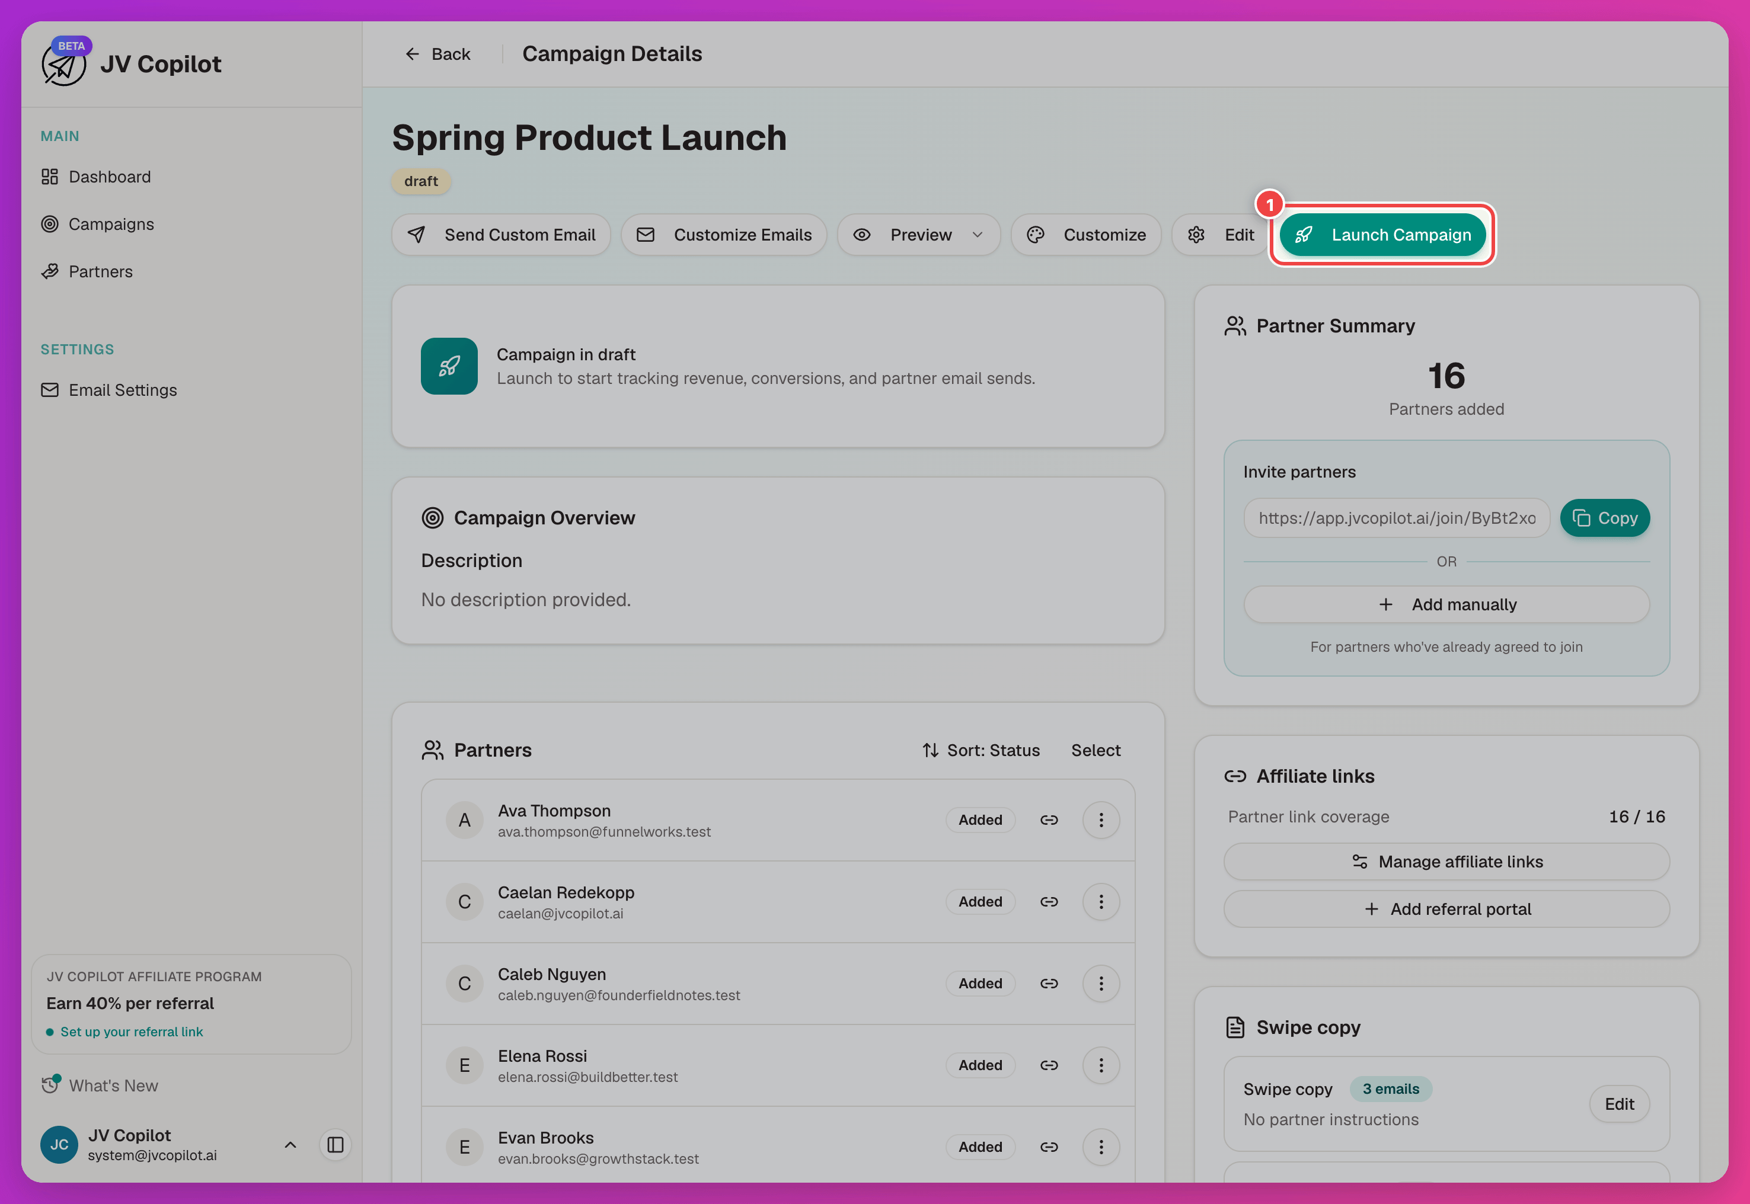
Task: Click the Partner Summary people icon
Action: pyautogui.click(x=1235, y=326)
